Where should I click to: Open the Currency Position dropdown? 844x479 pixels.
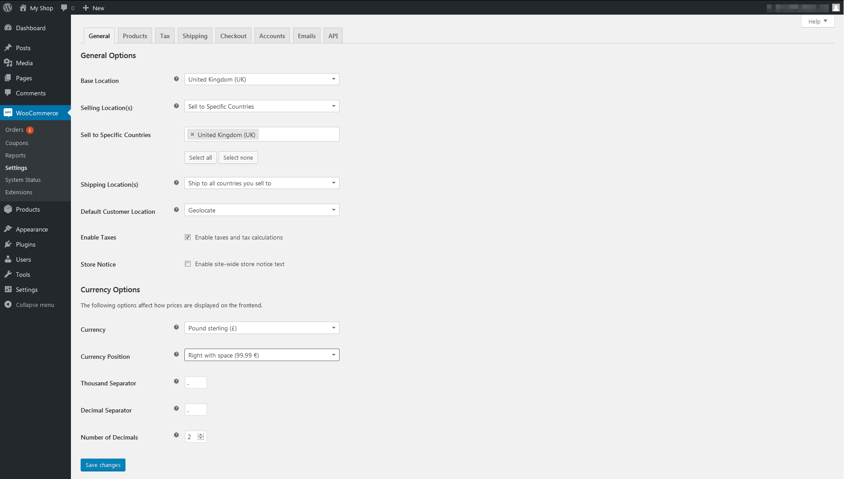[262, 355]
